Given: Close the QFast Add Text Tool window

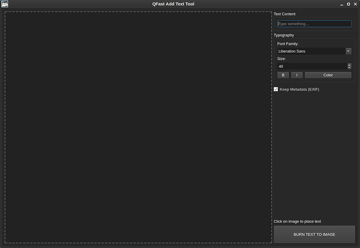Looking at the screenshot, I should click(x=355, y=4).
